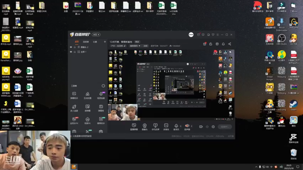Add a new scene with plus button
This screenshot has width=303, height=170.
click(105, 42)
